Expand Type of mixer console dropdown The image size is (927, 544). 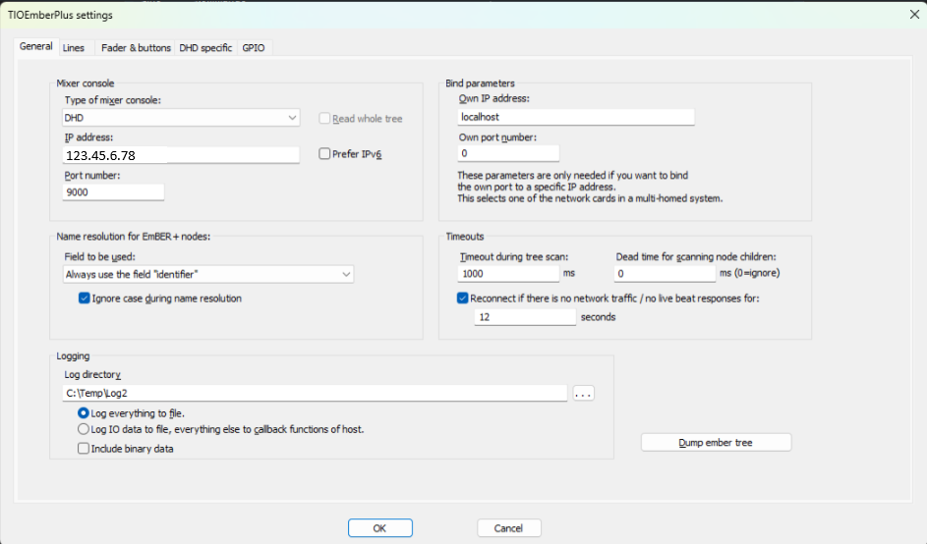[x=181, y=118]
